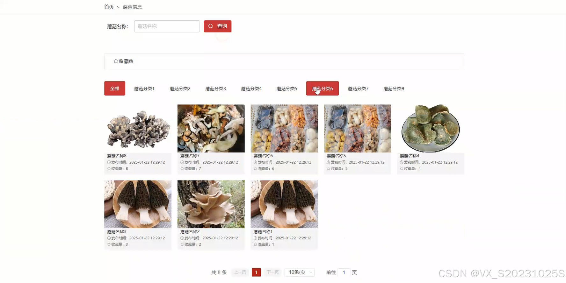Click the star icon of 蘑菇名称5 收藏量
566x283 pixels.
pos(329,168)
